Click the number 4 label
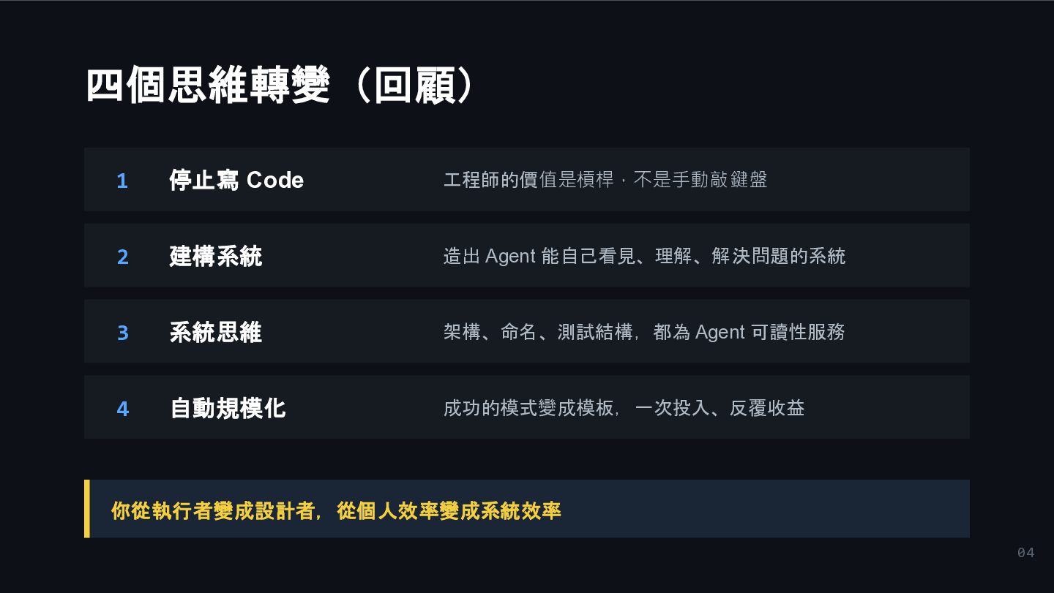 (x=122, y=409)
